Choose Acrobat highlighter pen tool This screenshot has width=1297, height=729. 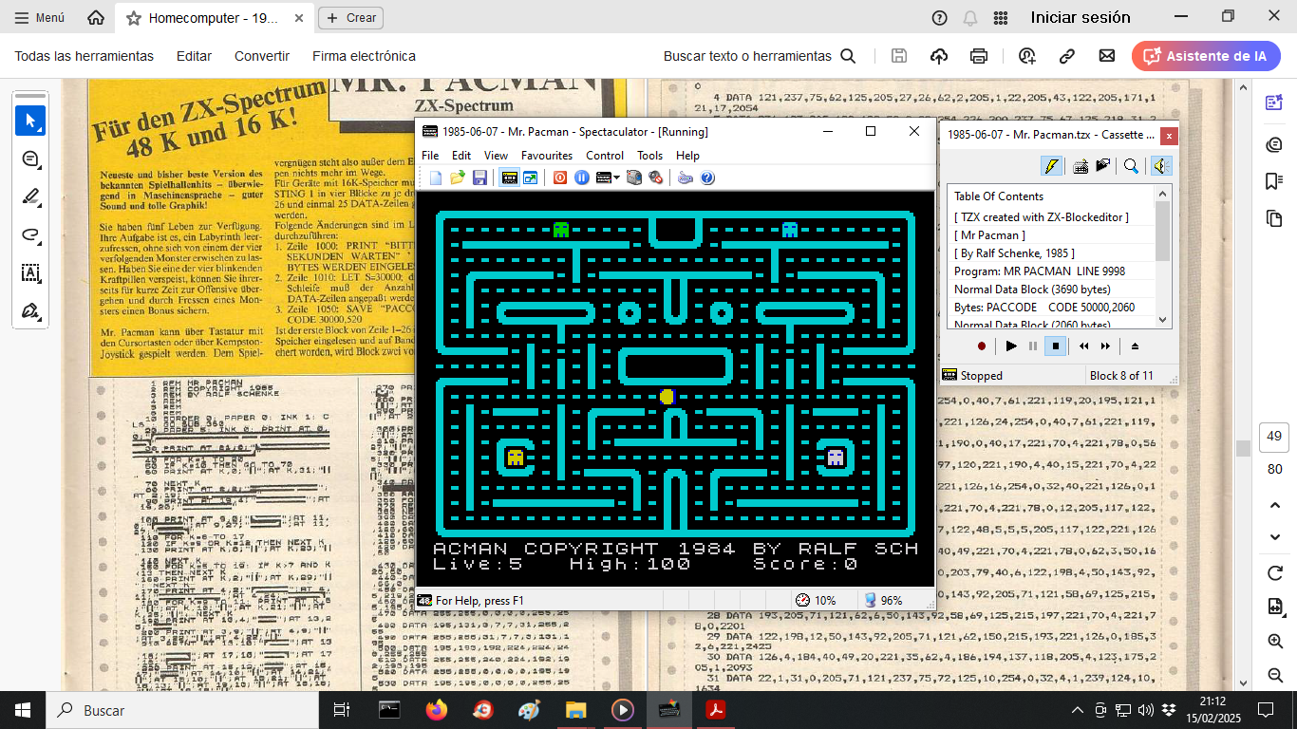click(x=30, y=197)
